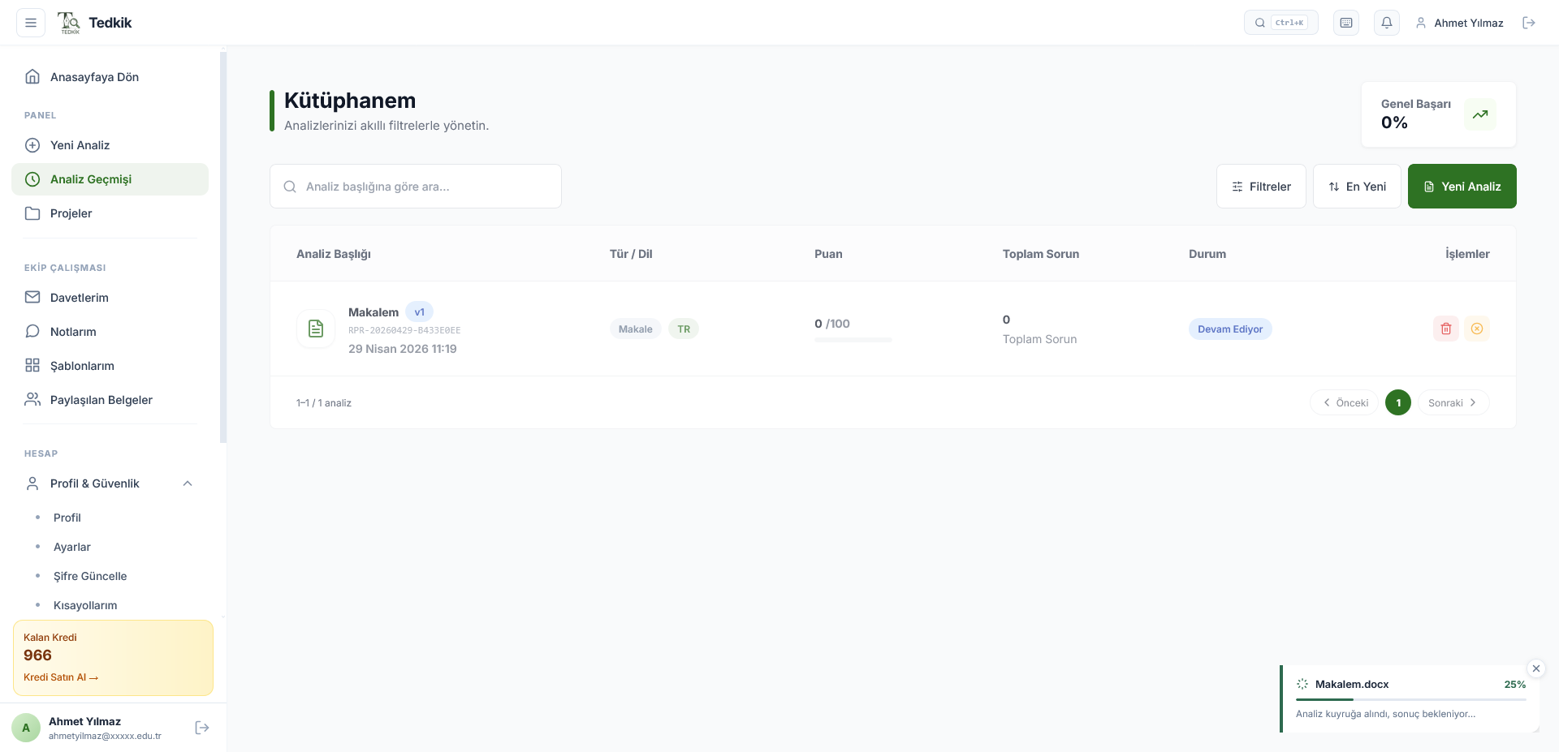Open the En Yeni sort dropdown
1559x752 pixels.
[1357, 187]
